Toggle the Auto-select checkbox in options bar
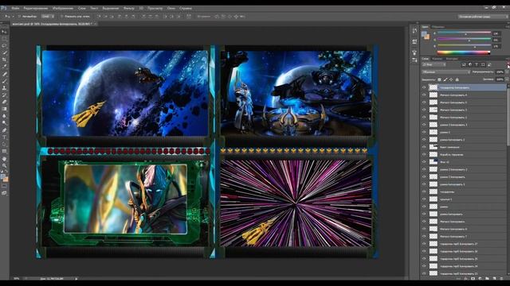The image size is (510, 286). [x=19, y=16]
